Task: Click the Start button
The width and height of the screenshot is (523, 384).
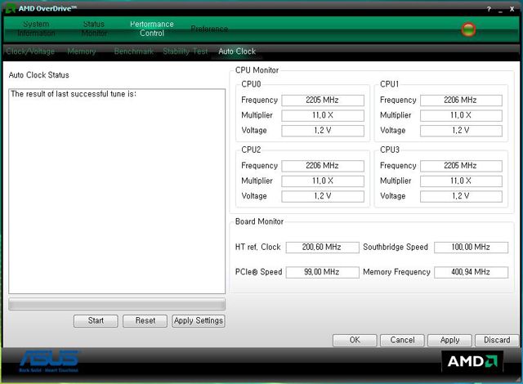Action: 96,321
